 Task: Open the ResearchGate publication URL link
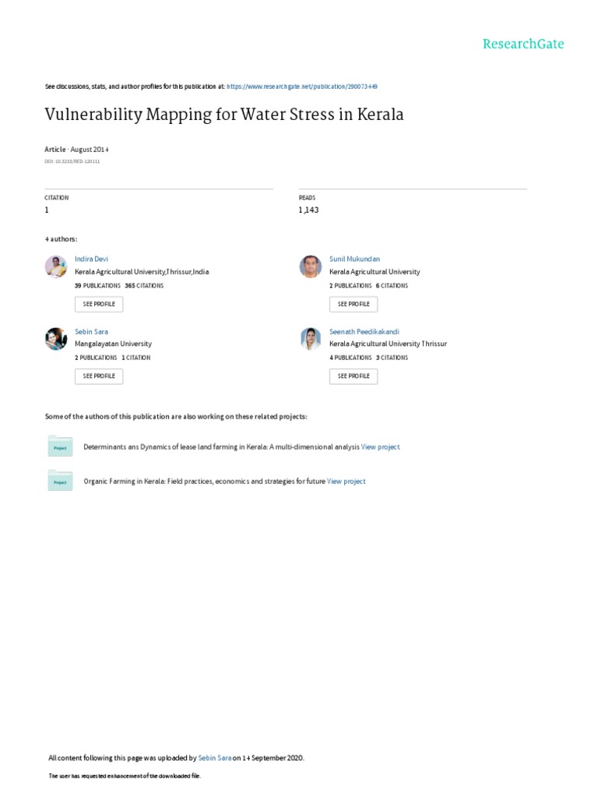[x=304, y=87]
